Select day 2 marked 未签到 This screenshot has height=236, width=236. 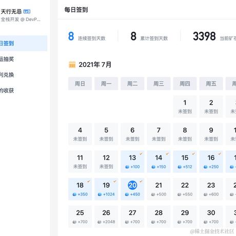point(211,107)
